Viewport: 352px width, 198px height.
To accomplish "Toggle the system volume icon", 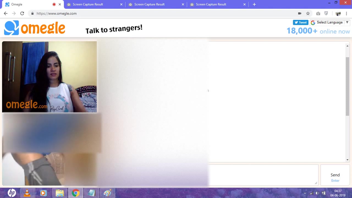I will point(317,193).
